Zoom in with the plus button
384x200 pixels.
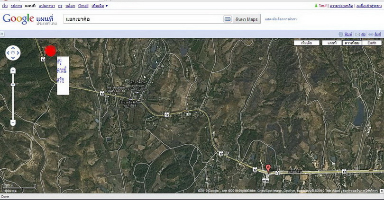[13, 70]
